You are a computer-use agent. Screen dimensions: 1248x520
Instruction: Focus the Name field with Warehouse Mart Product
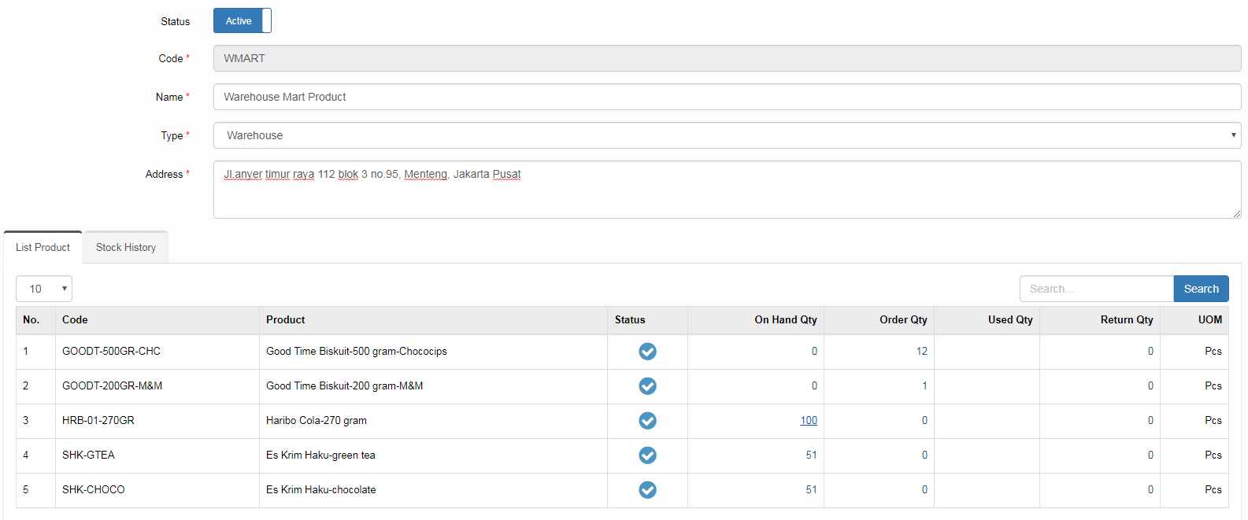[x=726, y=97]
